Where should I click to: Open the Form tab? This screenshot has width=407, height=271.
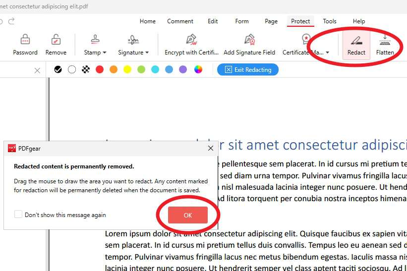(241, 21)
